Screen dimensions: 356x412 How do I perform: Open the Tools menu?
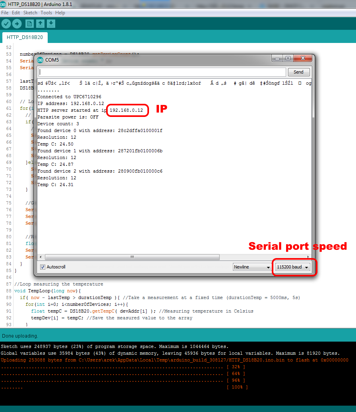tap(46, 13)
